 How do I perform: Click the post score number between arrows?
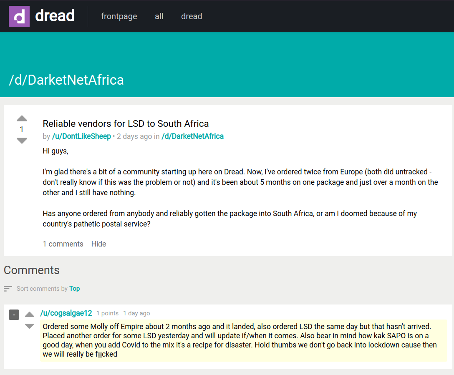22,130
